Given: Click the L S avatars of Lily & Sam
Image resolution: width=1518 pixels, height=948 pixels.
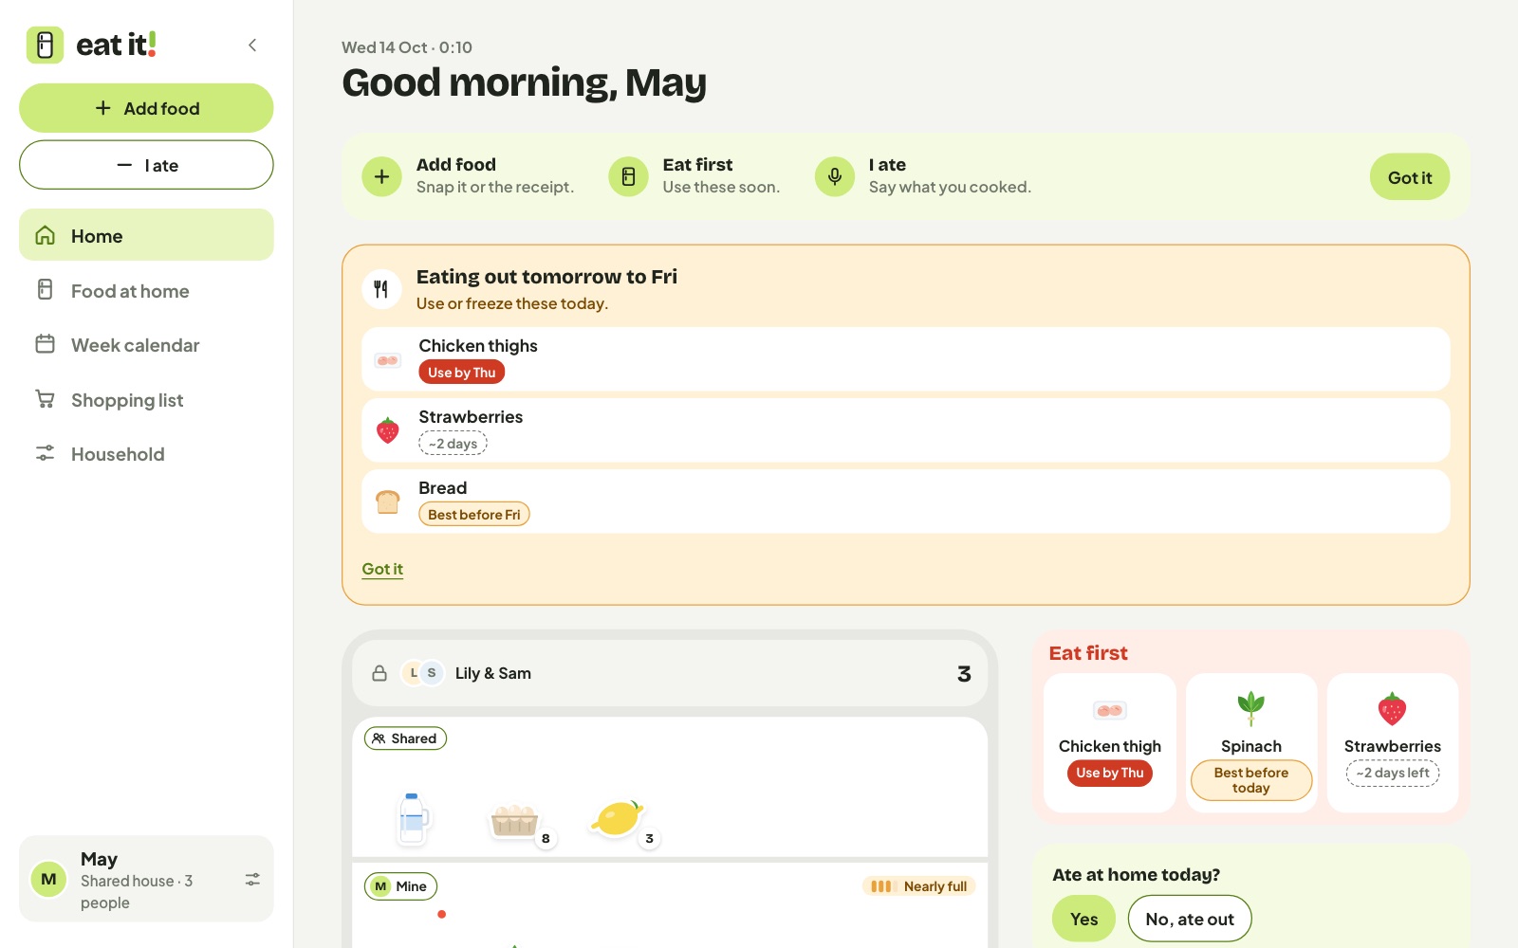Looking at the screenshot, I should [423, 673].
